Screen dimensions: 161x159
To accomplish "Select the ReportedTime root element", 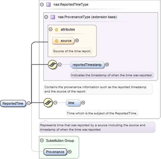I will click(13, 103).
